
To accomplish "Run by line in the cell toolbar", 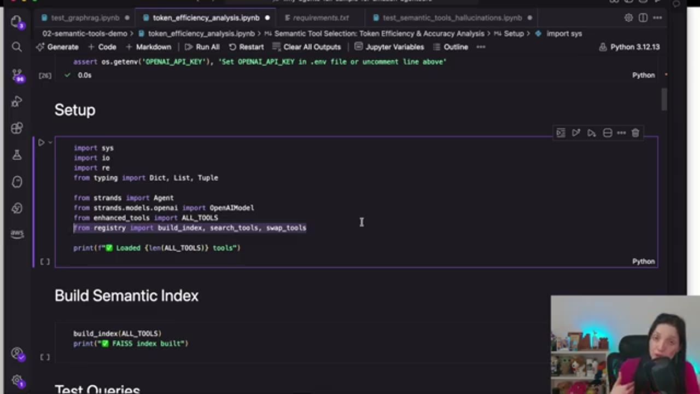I will point(561,132).
